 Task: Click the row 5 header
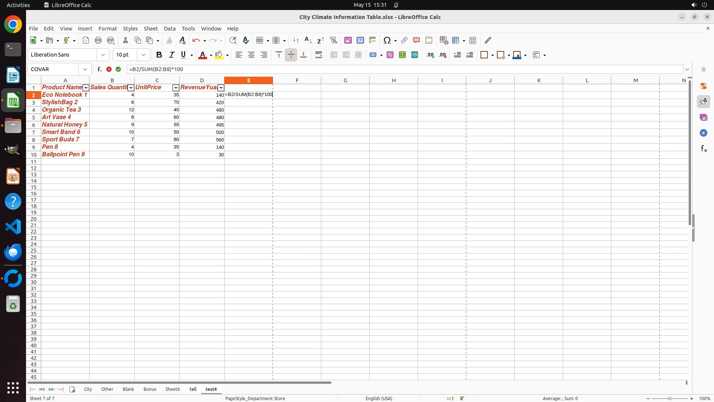click(x=33, y=118)
